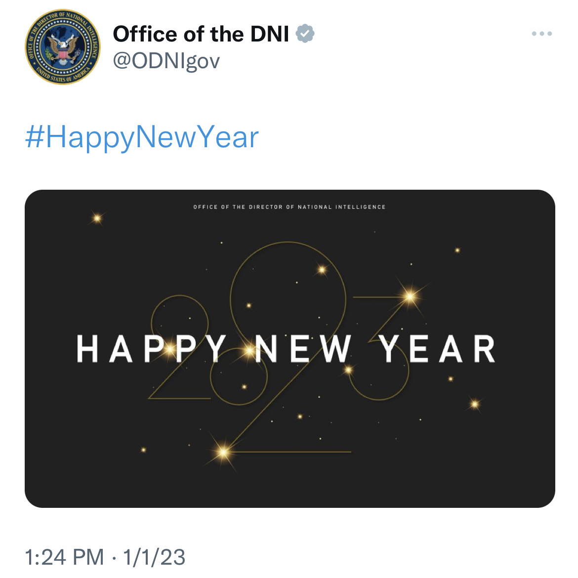Click the gold underline beneath the 2023 graphic

[x=296, y=452]
